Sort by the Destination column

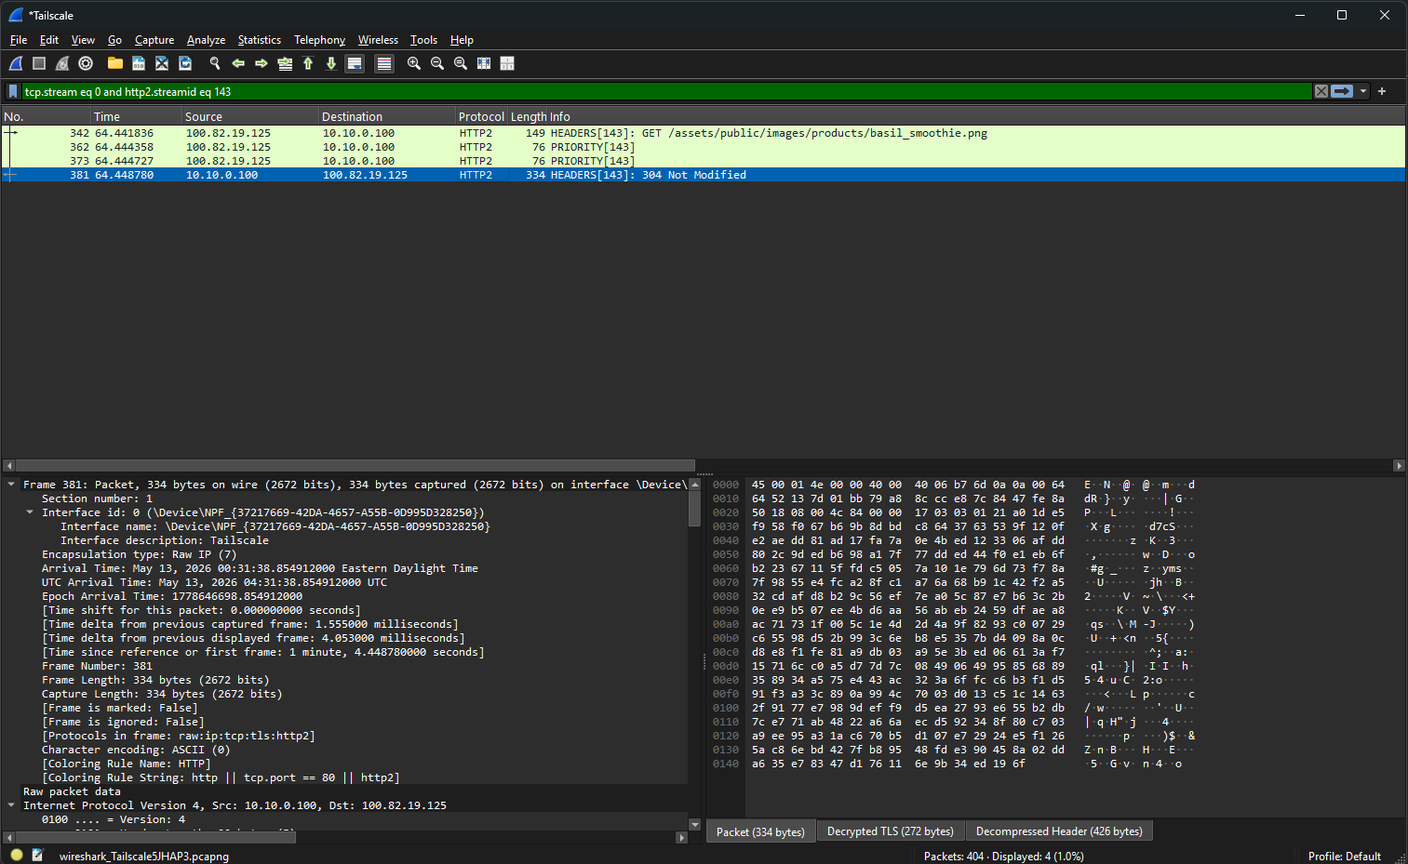pos(387,116)
